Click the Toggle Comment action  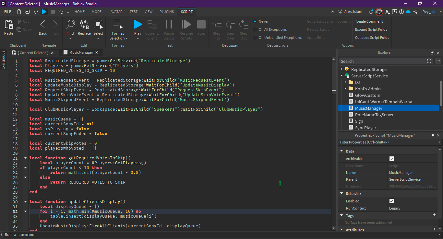click(x=369, y=21)
